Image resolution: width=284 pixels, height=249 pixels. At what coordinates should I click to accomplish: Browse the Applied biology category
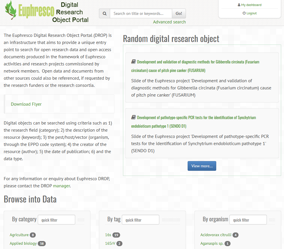click(x=23, y=244)
